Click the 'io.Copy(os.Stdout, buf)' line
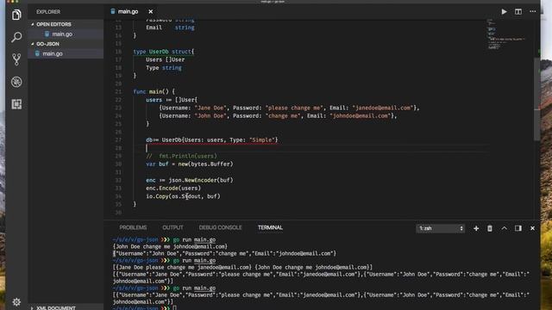This screenshot has width=552, height=310. (x=183, y=196)
